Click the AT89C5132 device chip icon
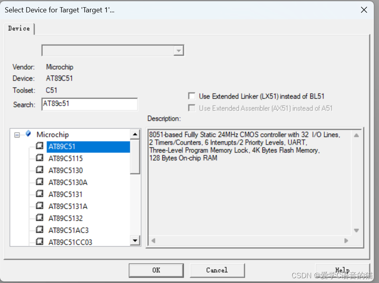Screen dimensions: 379x283 click(x=40, y=218)
